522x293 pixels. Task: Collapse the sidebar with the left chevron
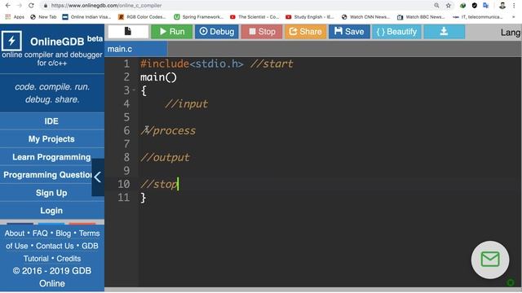click(98, 177)
